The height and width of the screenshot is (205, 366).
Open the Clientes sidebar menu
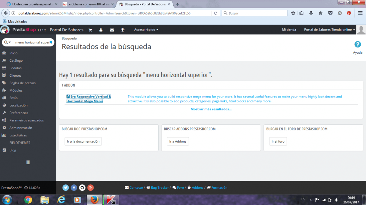(15, 75)
